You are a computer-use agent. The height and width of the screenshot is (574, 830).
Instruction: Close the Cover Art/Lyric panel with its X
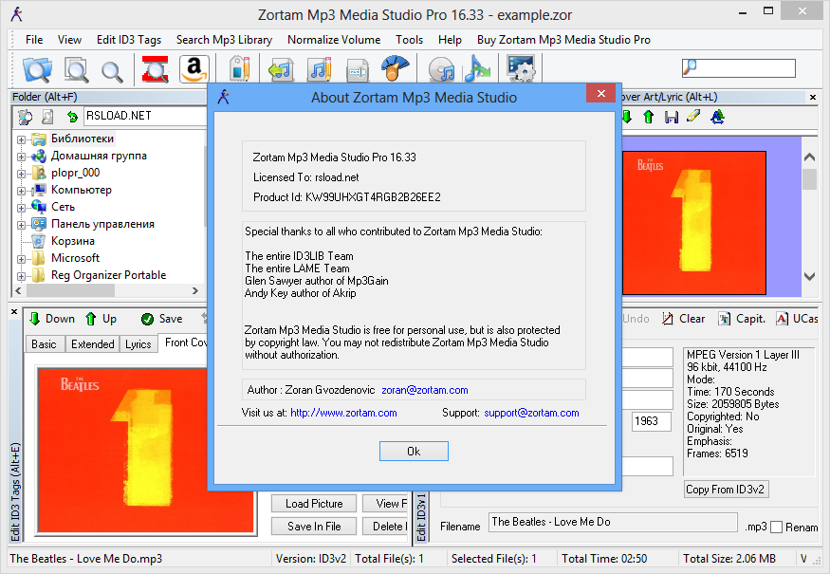coord(813,97)
